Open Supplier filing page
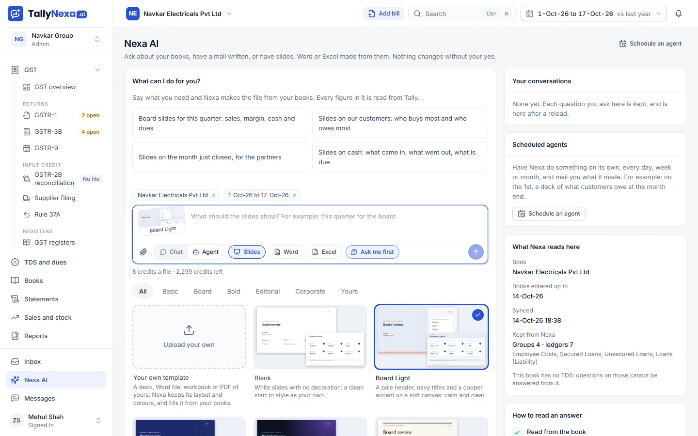Image resolution: width=698 pixels, height=436 pixels. (62, 198)
